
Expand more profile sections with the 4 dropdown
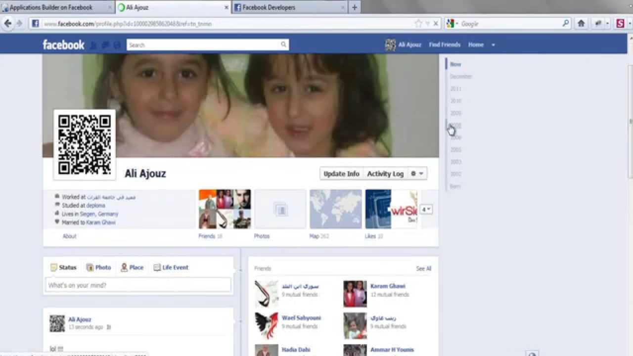[x=426, y=209]
